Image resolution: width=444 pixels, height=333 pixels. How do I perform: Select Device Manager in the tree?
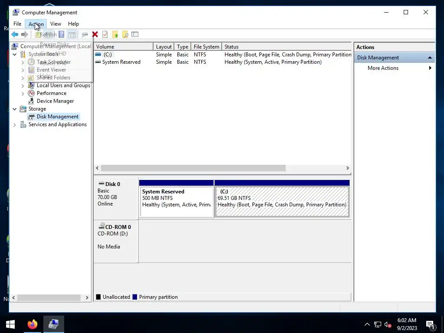pyautogui.click(x=55, y=101)
